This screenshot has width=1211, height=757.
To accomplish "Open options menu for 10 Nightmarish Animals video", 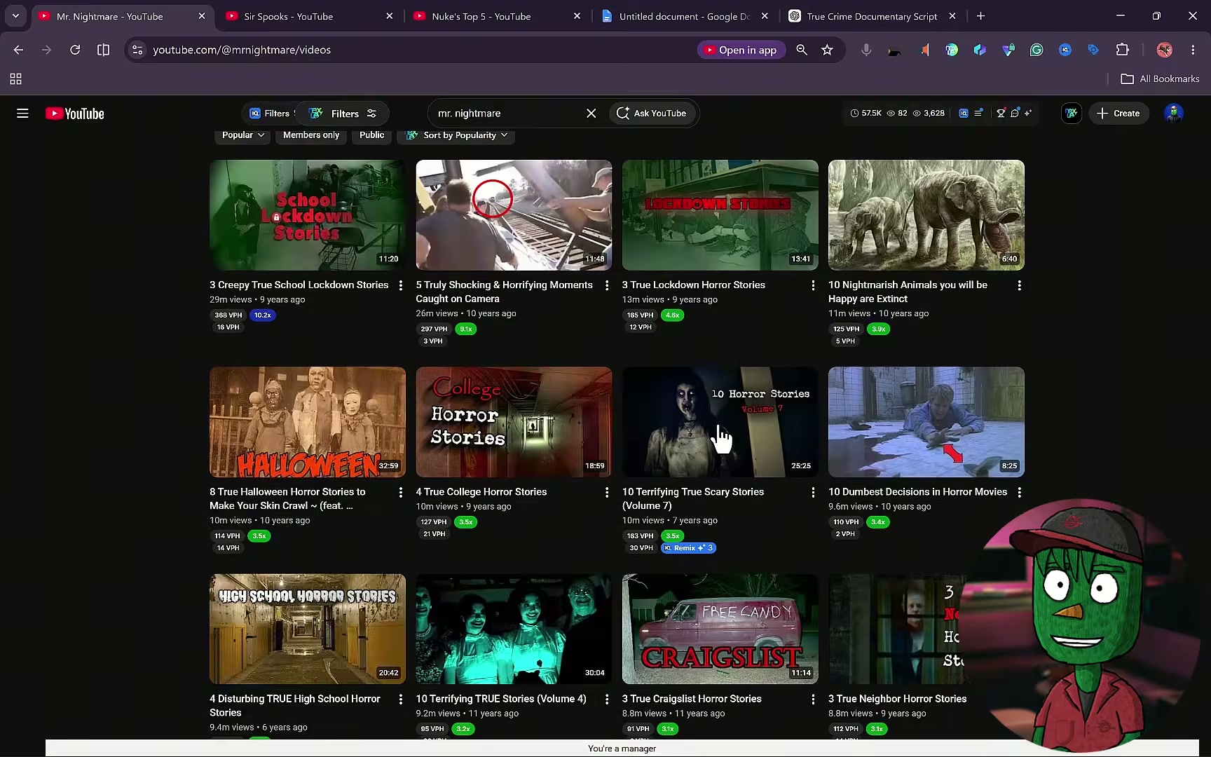I will [x=1019, y=285].
